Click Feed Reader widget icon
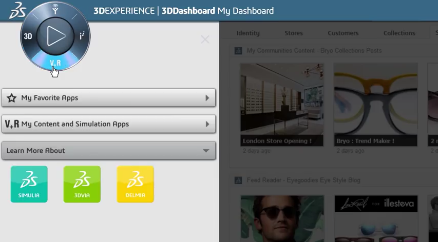 point(238,180)
